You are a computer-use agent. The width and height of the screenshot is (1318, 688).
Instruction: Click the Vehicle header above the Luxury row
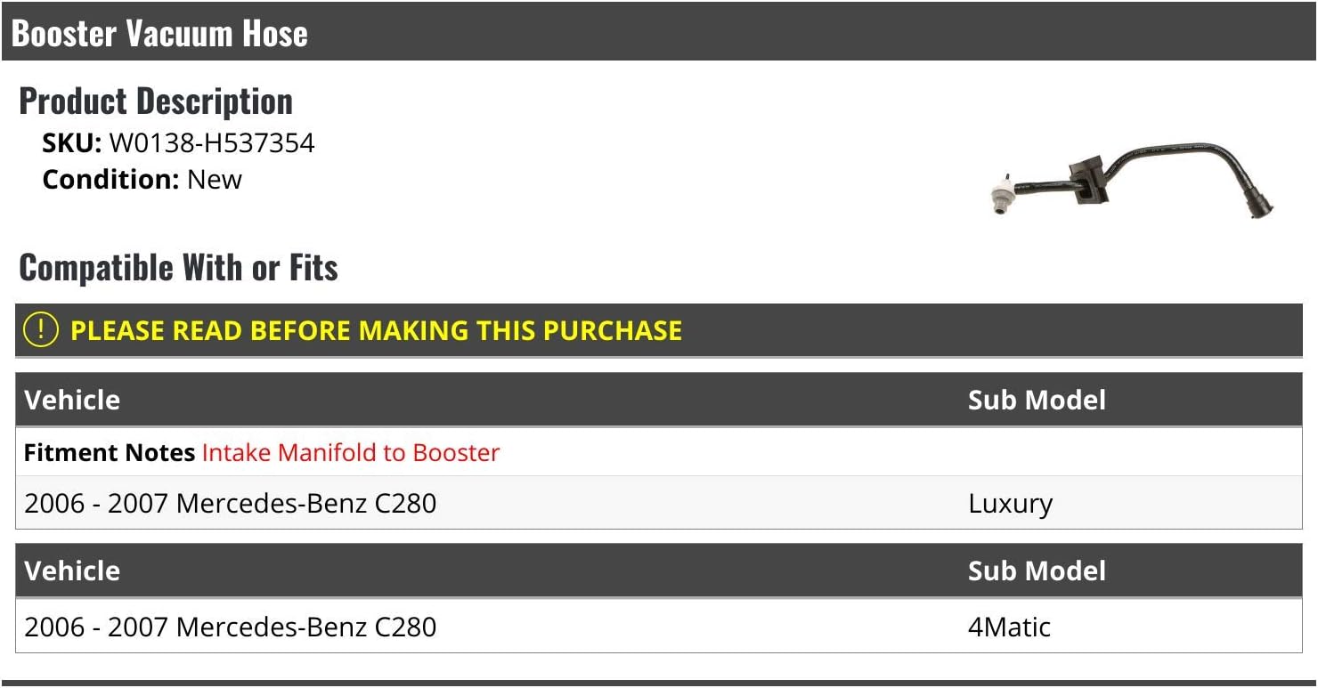[x=72, y=400]
